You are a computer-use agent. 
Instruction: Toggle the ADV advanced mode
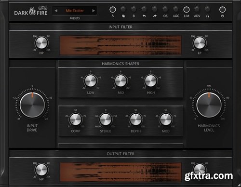(x=197, y=9)
